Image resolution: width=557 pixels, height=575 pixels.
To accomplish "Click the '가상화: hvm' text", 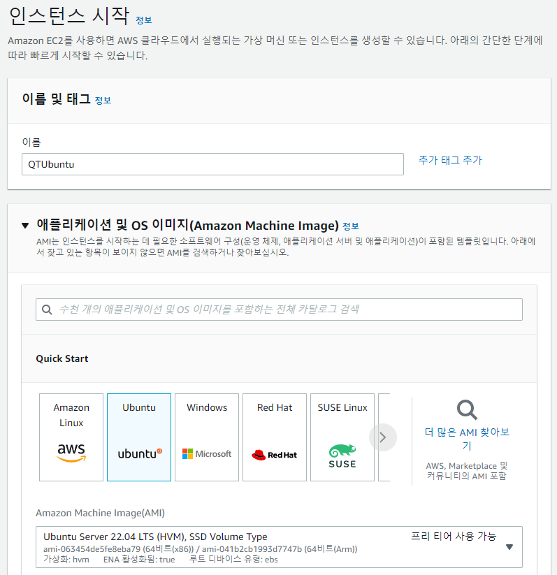I will 66,560.
